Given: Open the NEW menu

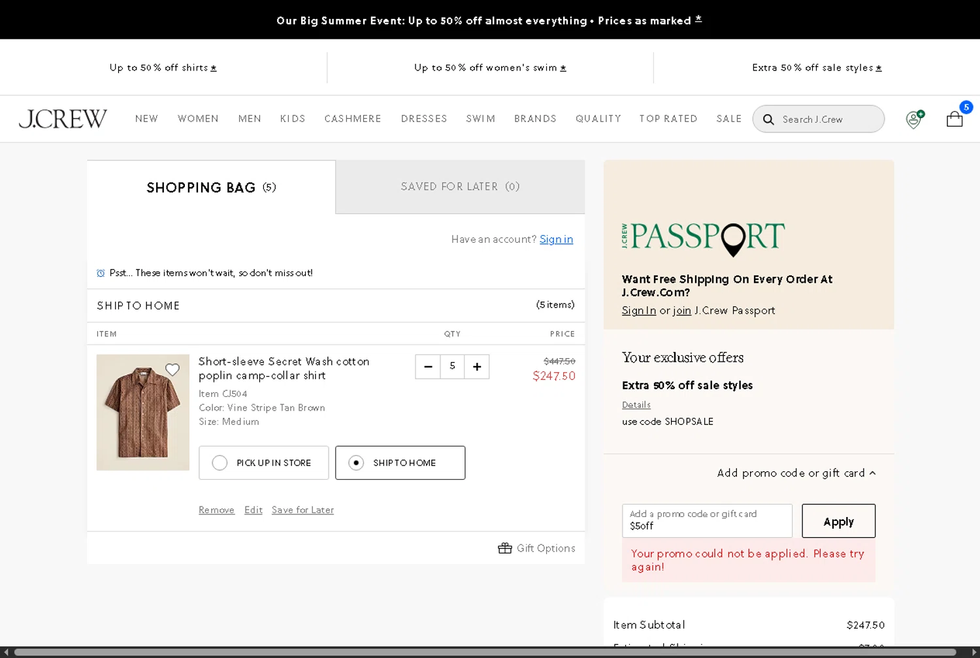Looking at the screenshot, I should 146,119.
